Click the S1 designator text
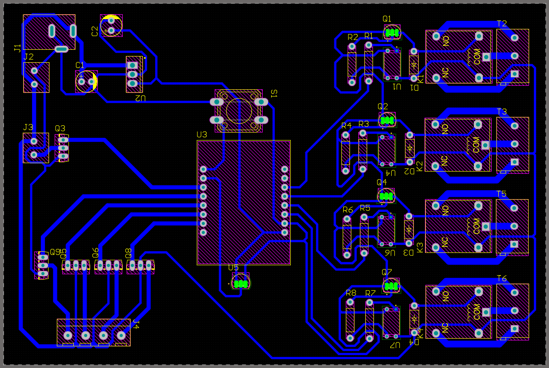 click(274, 93)
